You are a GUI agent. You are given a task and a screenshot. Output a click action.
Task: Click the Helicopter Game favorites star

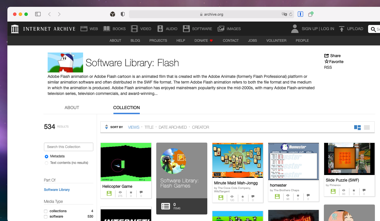131,192
